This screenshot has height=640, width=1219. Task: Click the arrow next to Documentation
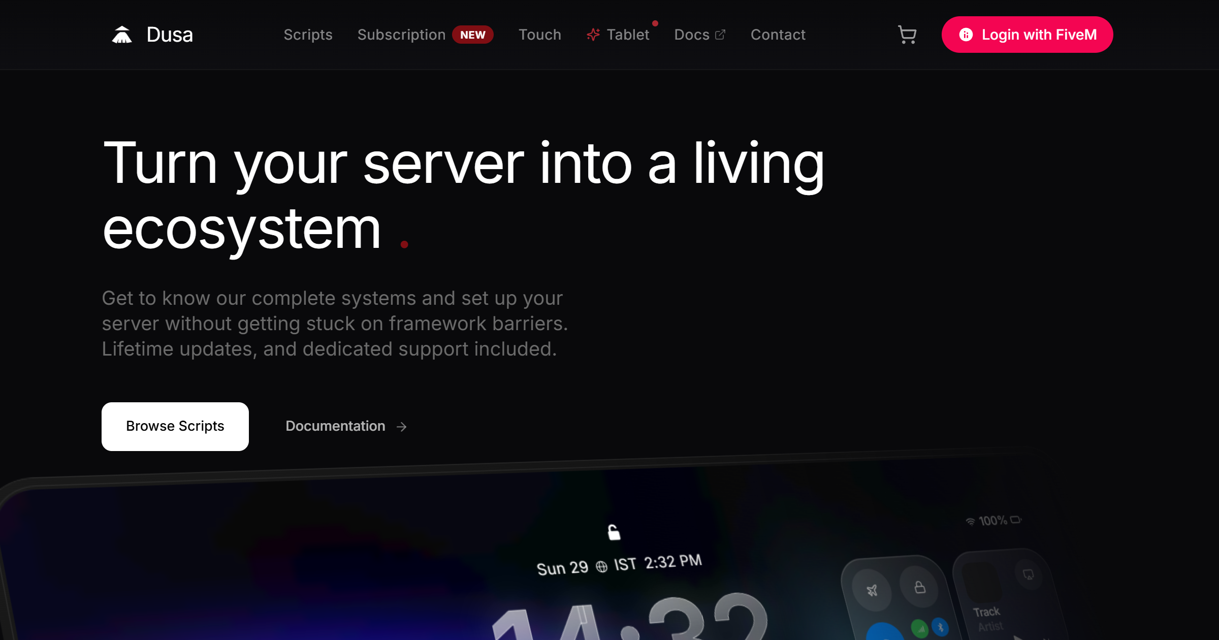(x=401, y=427)
